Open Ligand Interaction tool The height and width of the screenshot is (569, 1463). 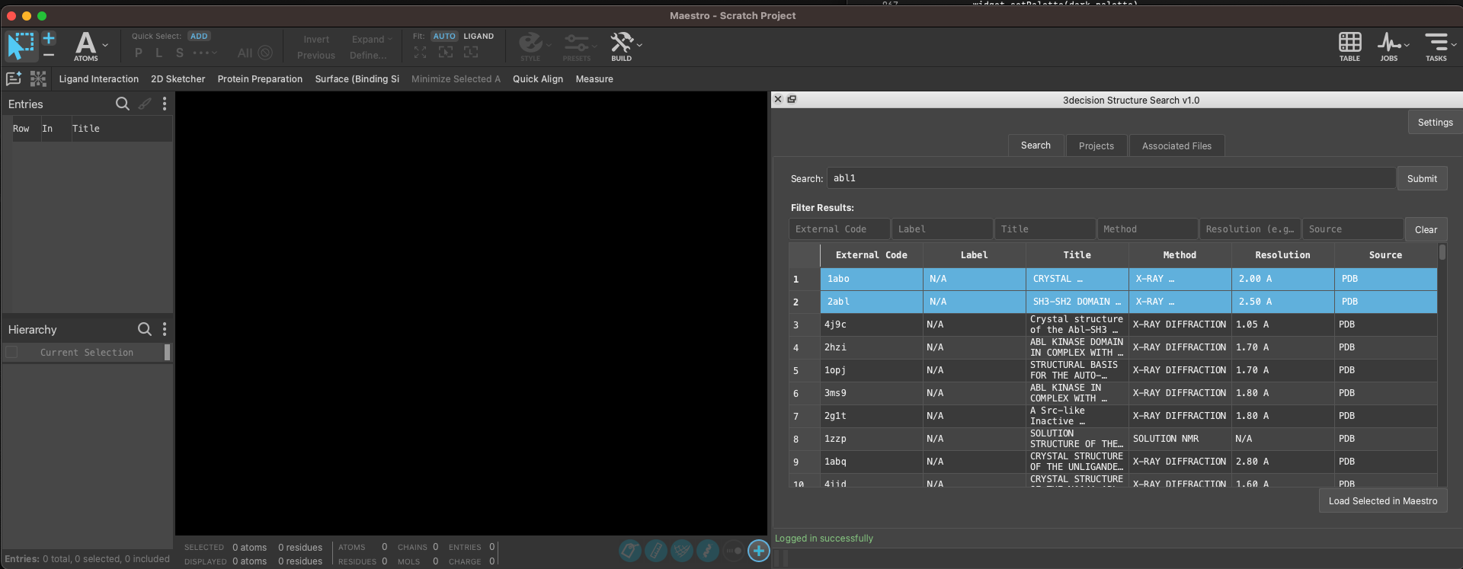pos(99,79)
